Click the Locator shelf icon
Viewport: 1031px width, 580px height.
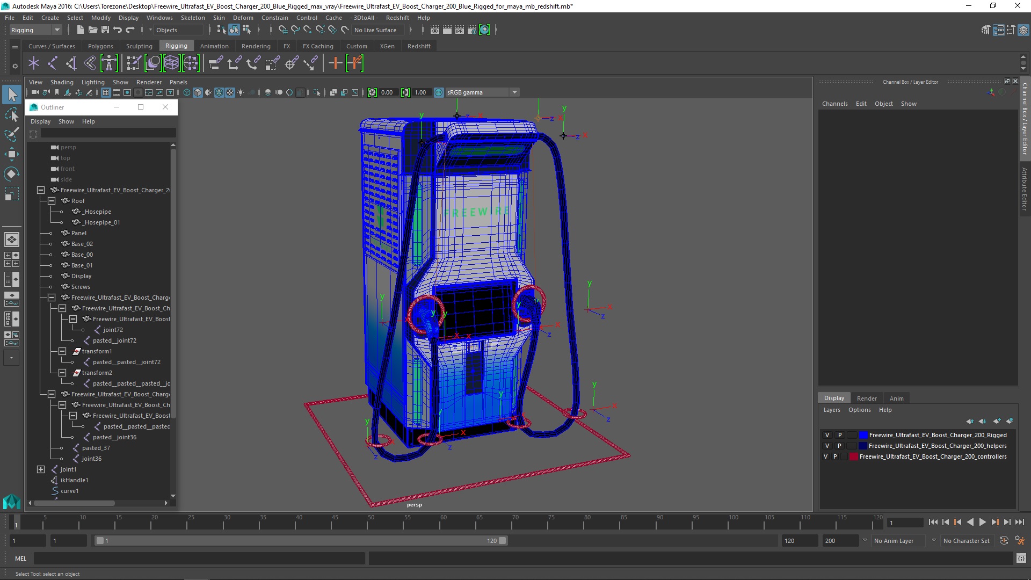[x=34, y=63]
